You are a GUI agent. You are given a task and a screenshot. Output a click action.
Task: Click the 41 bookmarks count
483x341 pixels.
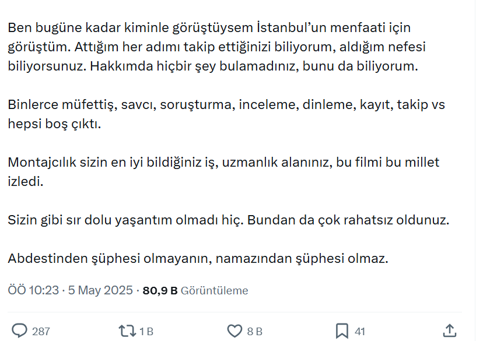point(360,332)
